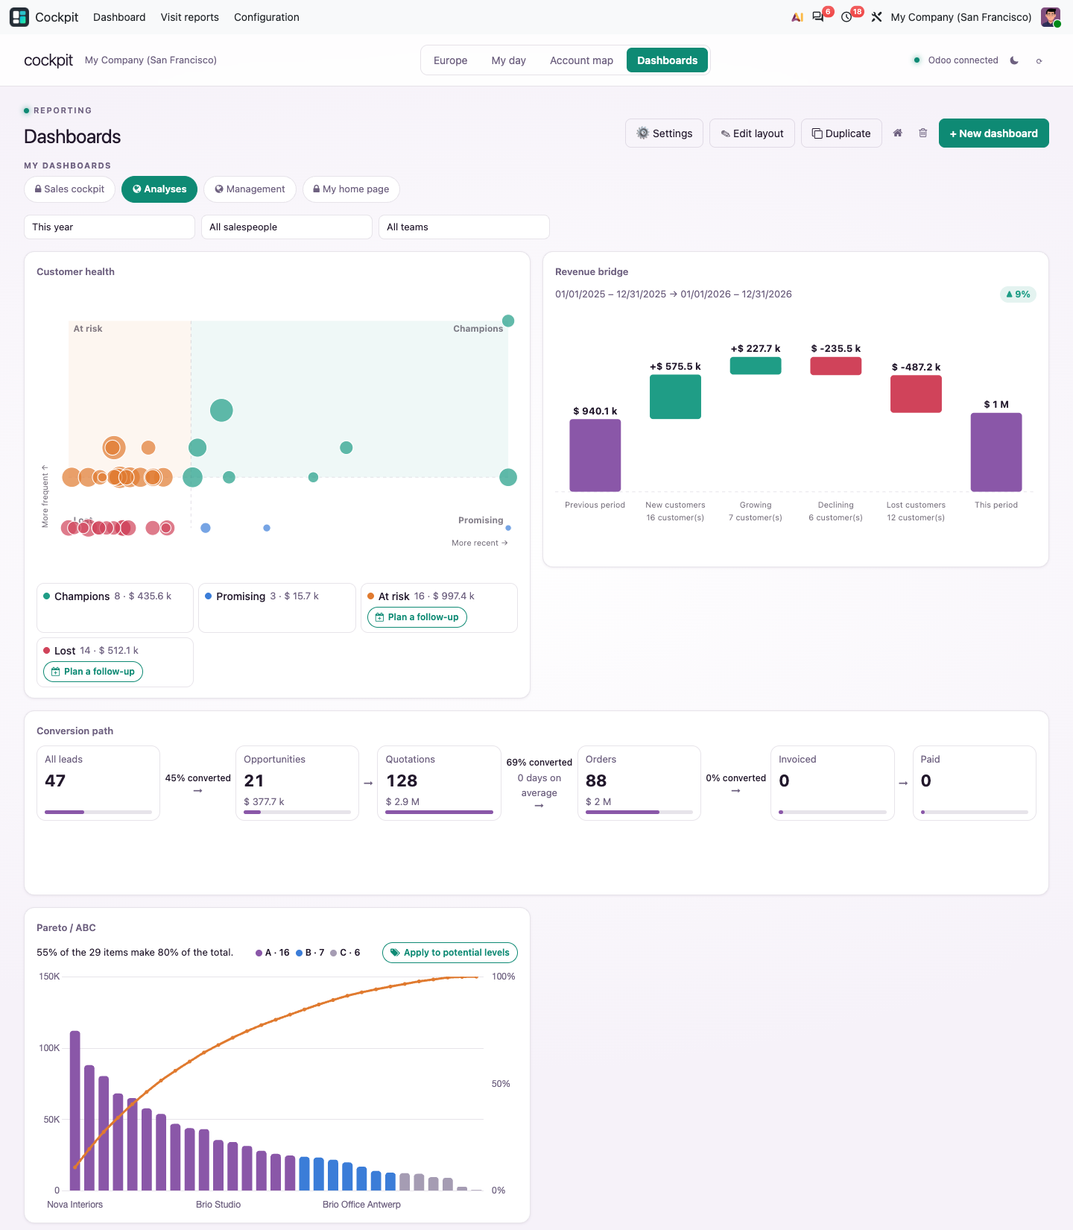Viewport: 1073px width, 1230px height.
Task: Open the AI assistant icon
Action: [797, 17]
